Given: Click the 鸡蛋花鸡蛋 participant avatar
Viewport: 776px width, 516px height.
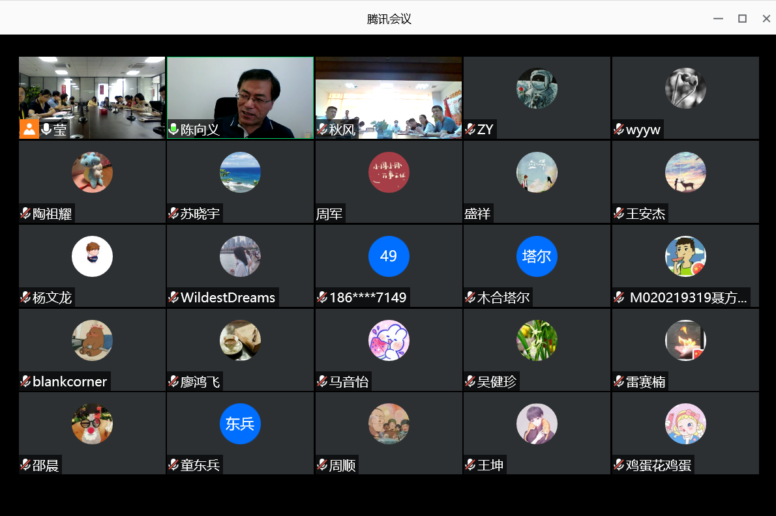Looking at the screenshot, I should [x=685, y=423].
